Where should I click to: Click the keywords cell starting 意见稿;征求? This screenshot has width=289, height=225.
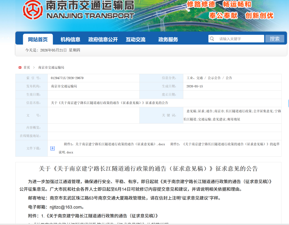(232, 115)
